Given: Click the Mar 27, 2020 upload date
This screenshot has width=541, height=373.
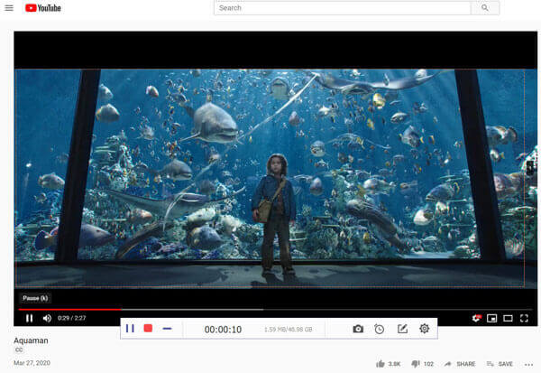Looking at the screenshot, I should pos(32,363).
